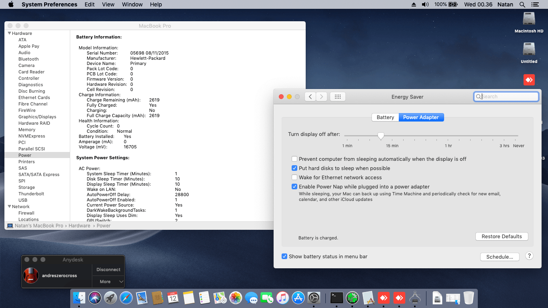Viewport: 548px width, 308px height.
Task: Open the Window menu
Action: [x=132, y=4]
